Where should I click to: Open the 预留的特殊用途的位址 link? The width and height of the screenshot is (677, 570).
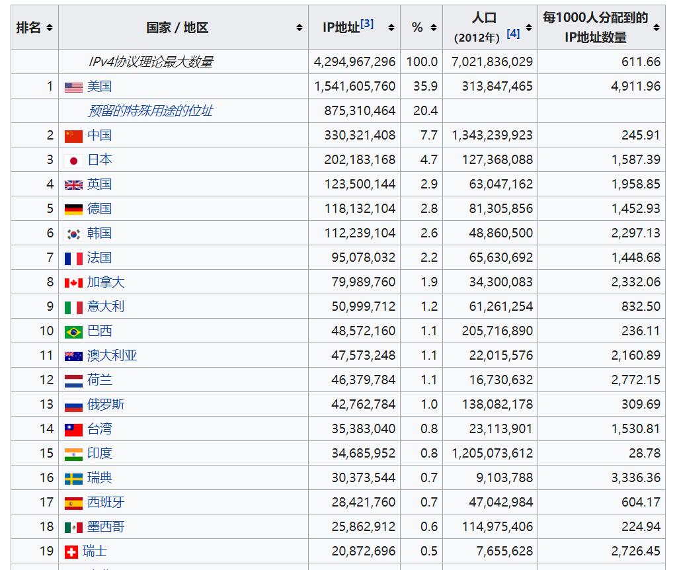point(150,111)
